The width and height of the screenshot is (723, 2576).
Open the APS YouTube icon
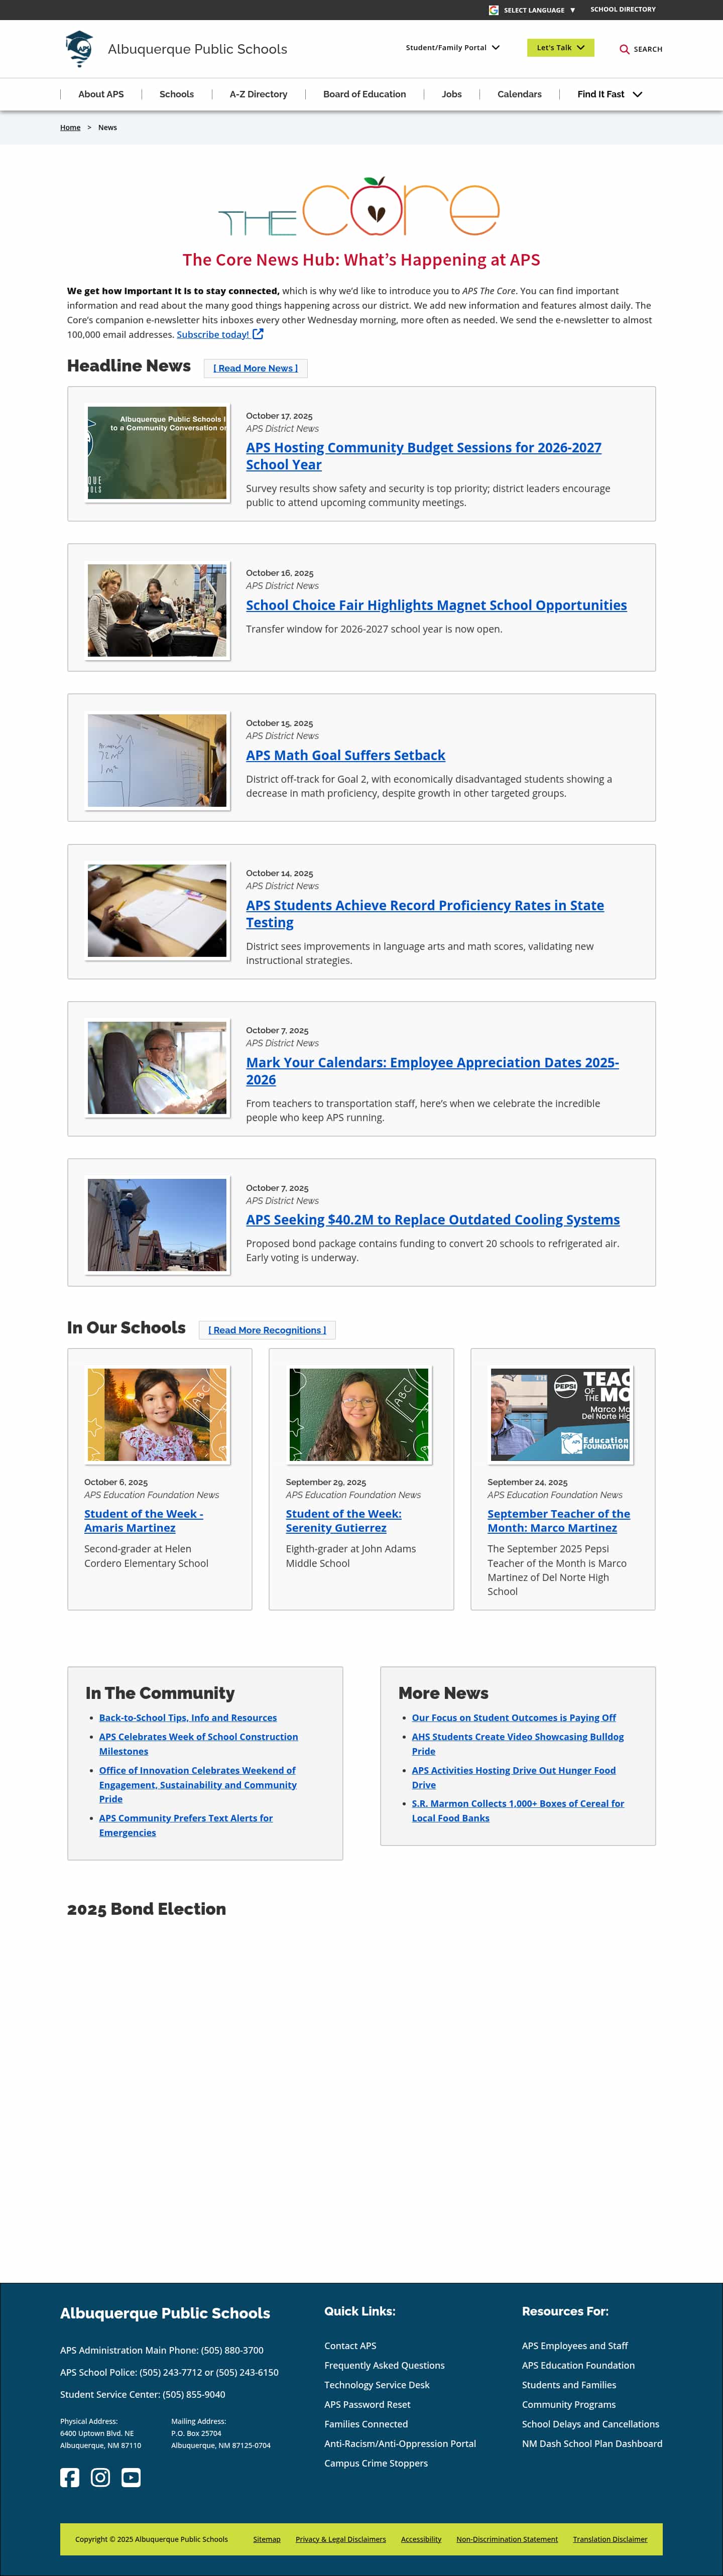click(x=131, y=2477)
